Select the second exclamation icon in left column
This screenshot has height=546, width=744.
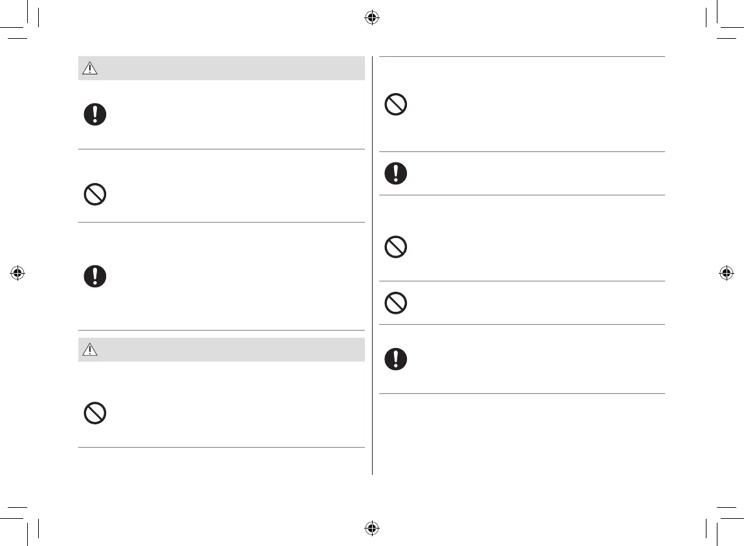(95, 276)
